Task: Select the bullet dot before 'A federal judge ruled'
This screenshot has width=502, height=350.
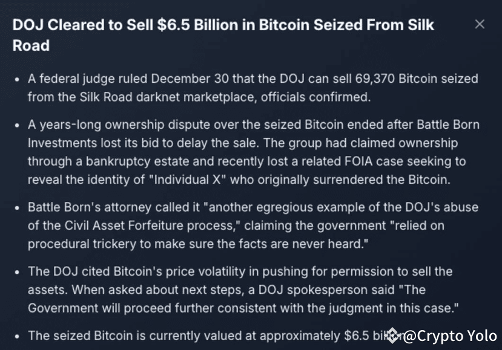Action: pos(17,80)
